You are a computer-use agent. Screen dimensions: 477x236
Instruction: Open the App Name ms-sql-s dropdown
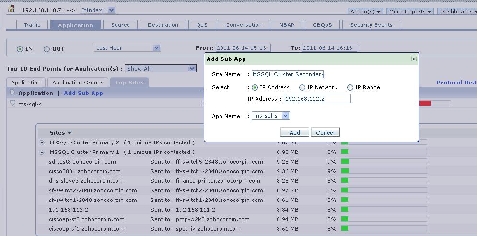(285, 116)
